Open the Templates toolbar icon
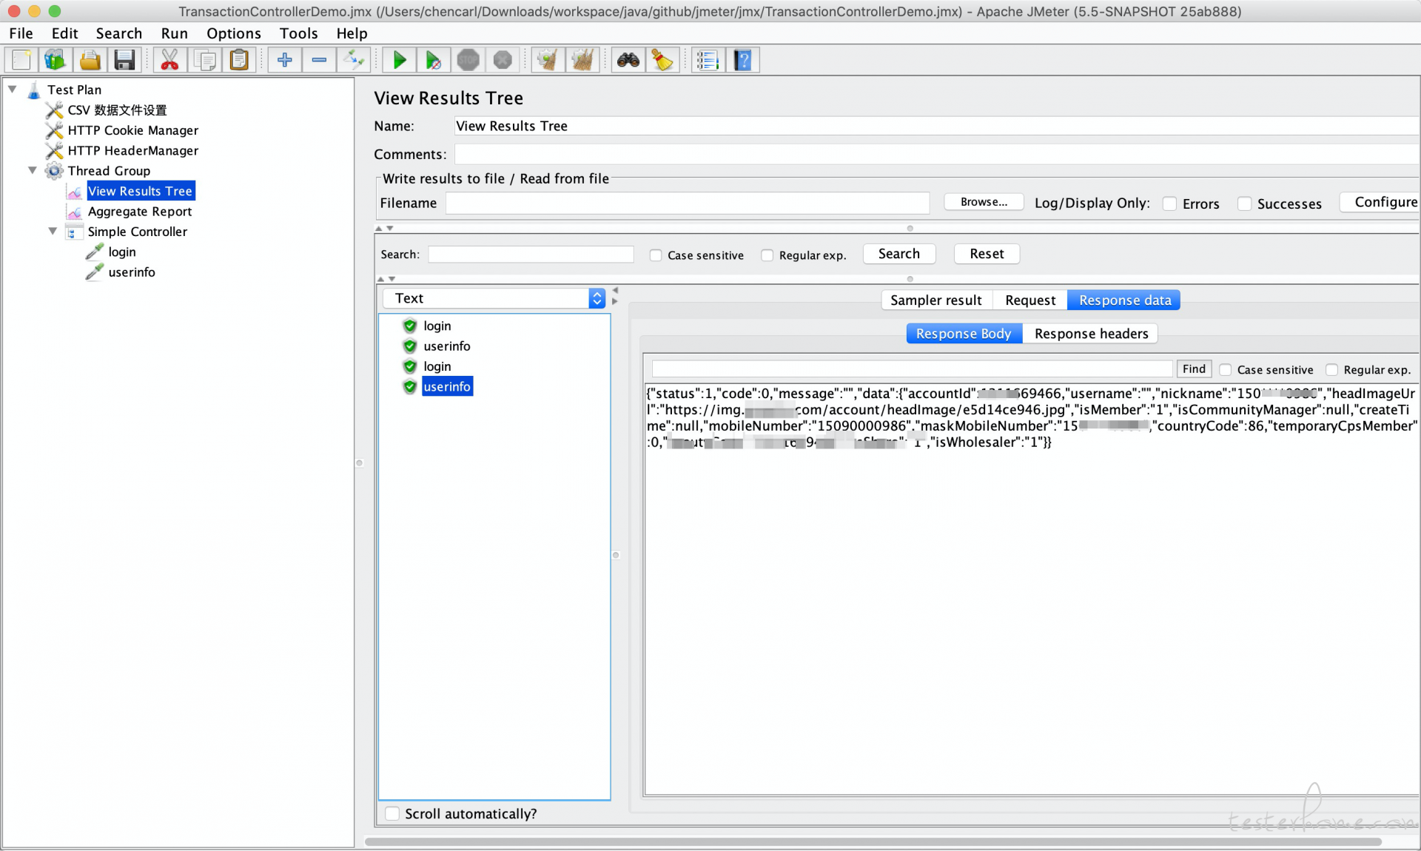This screenshot has height=851, width=1421. click(56, 60)
